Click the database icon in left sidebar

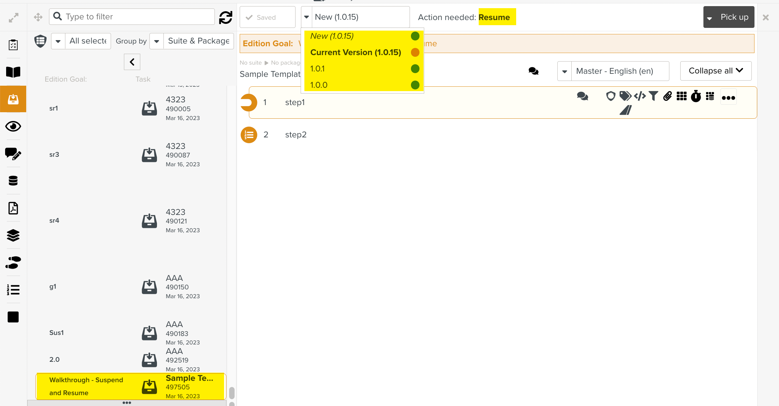click(x=13, y=181)
